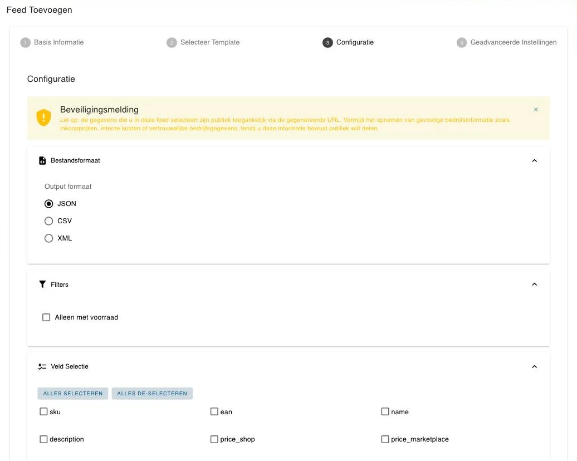Click the Veld Selectie checklist icon
The height and width of the screenshot is (461, 577).
(42, 366)
